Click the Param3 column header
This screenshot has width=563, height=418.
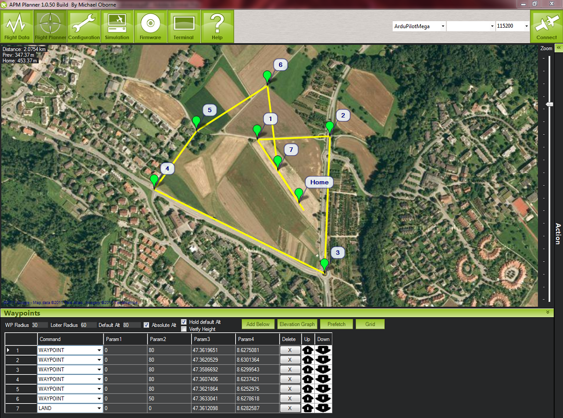pyautogui.click(x=213, y=339)
